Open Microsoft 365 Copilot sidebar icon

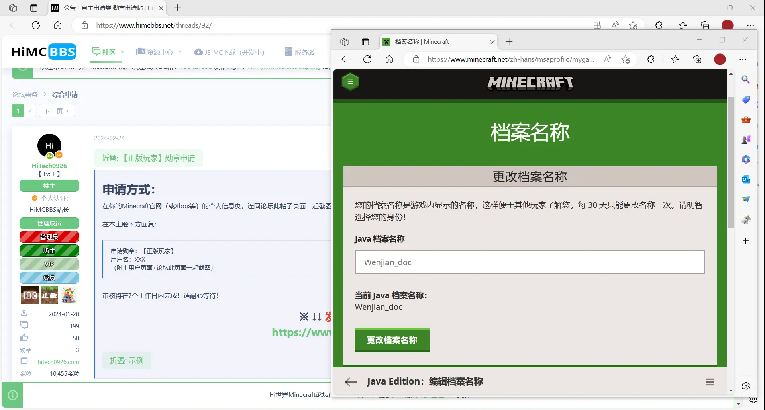coord(746,159)
